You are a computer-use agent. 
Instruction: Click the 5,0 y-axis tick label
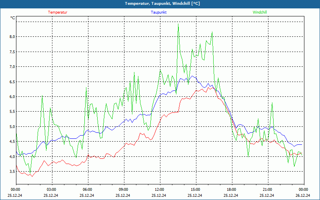point(12,126)
